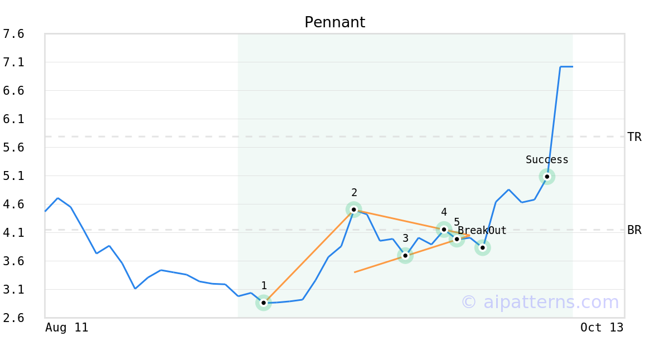Click the Success text label
The height and width of the screenshot is (351, 669).
pyautogui.click(x=547, y=160)
